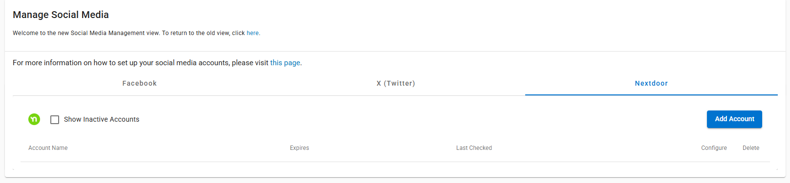Click the Show Inactive Accounts label text
790x183 pixels.
102,119
